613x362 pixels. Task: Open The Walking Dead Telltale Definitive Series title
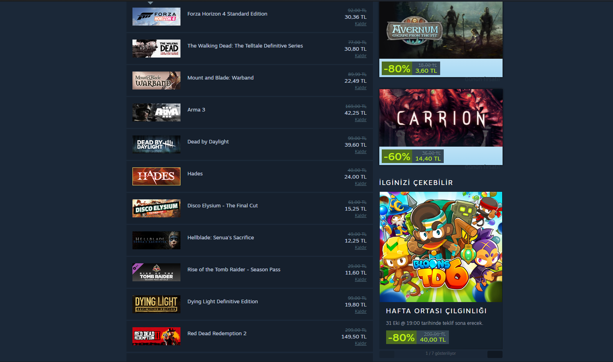pos(245,46)
